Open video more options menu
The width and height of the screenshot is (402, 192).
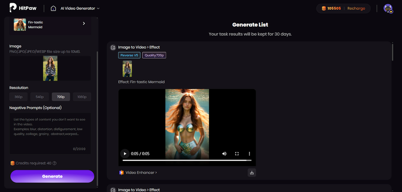click(x=249, y=154)
